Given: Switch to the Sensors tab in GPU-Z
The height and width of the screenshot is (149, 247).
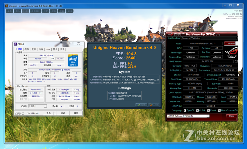Looking at the screenshot, I should (x=186, y=38).
